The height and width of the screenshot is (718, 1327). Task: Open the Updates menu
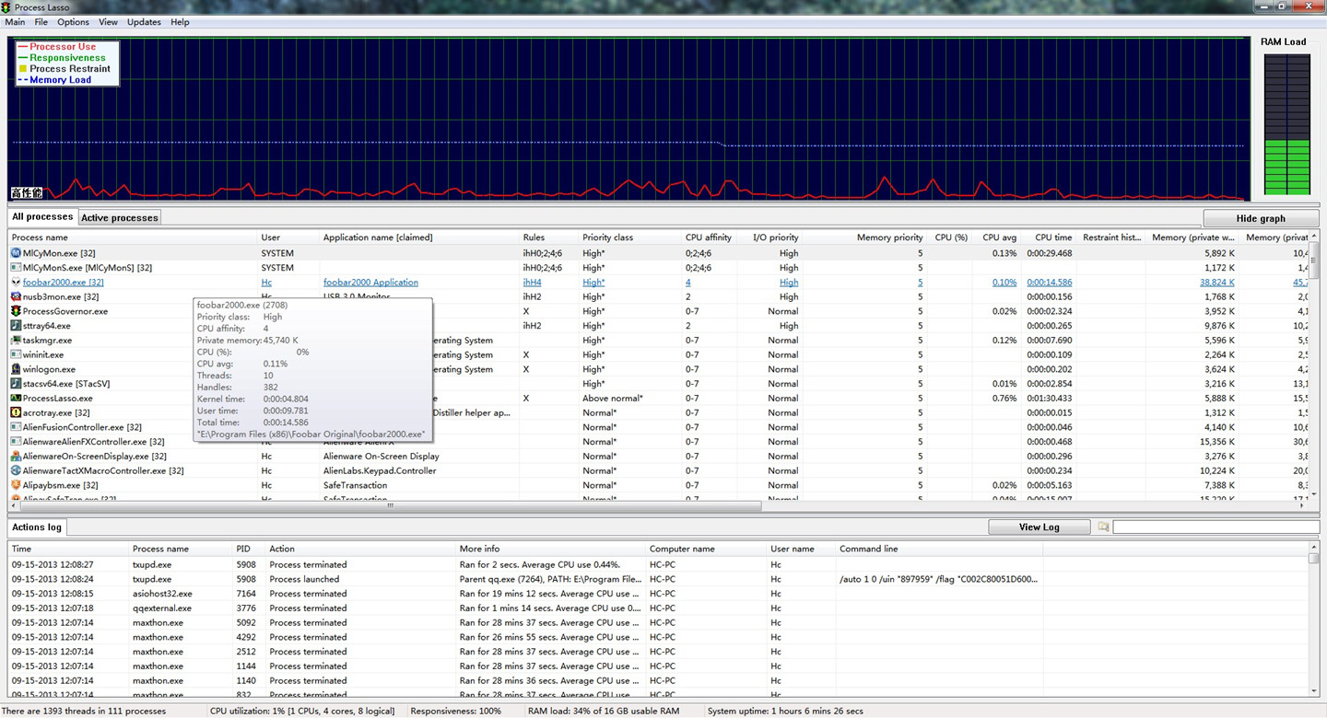pos(144,22)
